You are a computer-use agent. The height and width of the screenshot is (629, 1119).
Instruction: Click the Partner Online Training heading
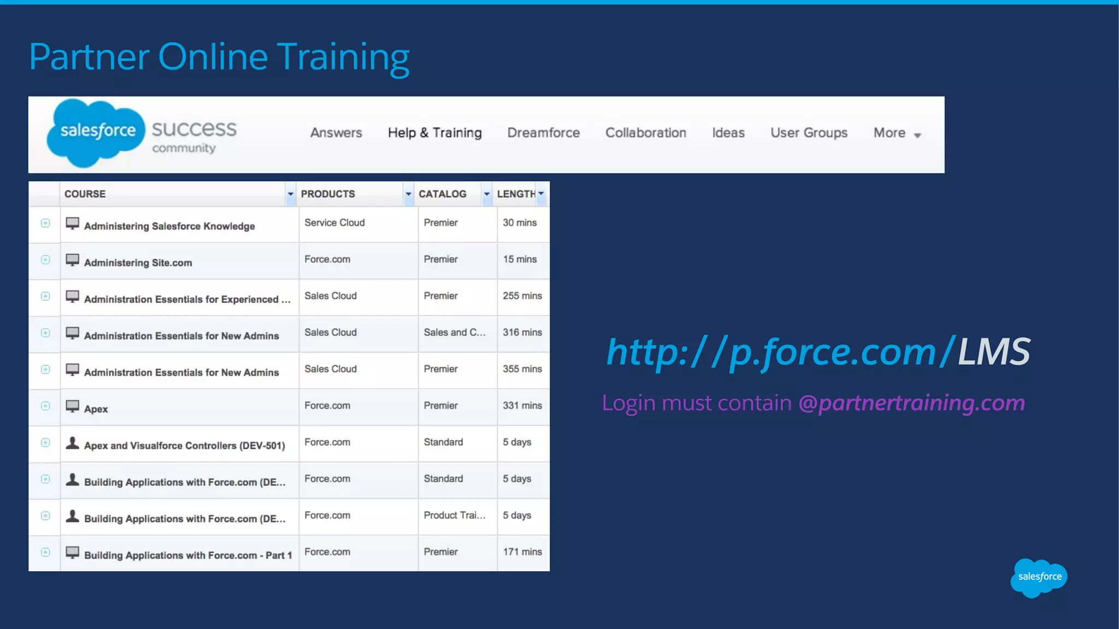click(x=219, y=57)
